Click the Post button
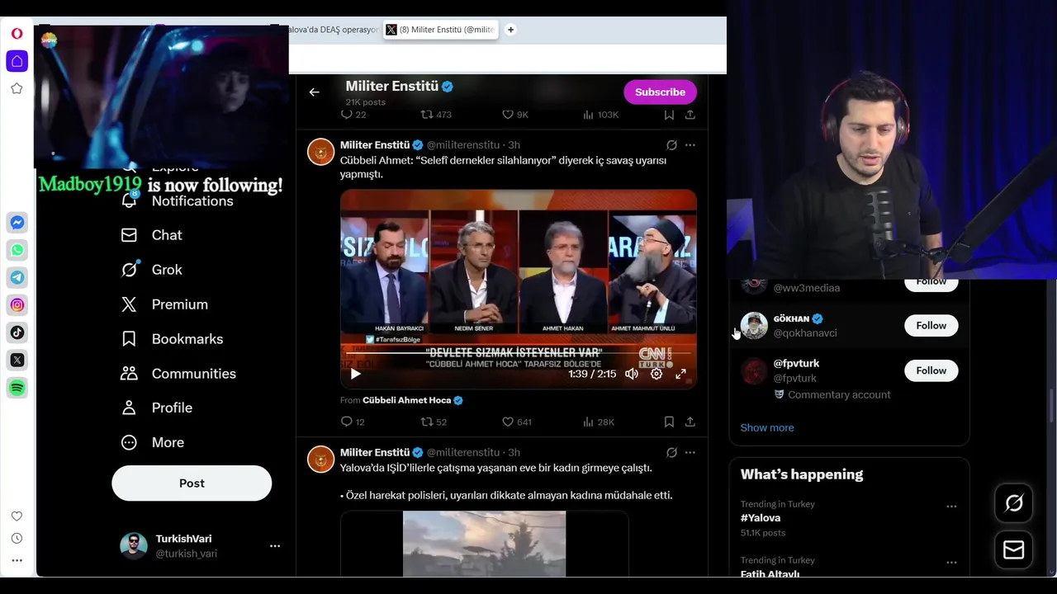 click(192, 483)
